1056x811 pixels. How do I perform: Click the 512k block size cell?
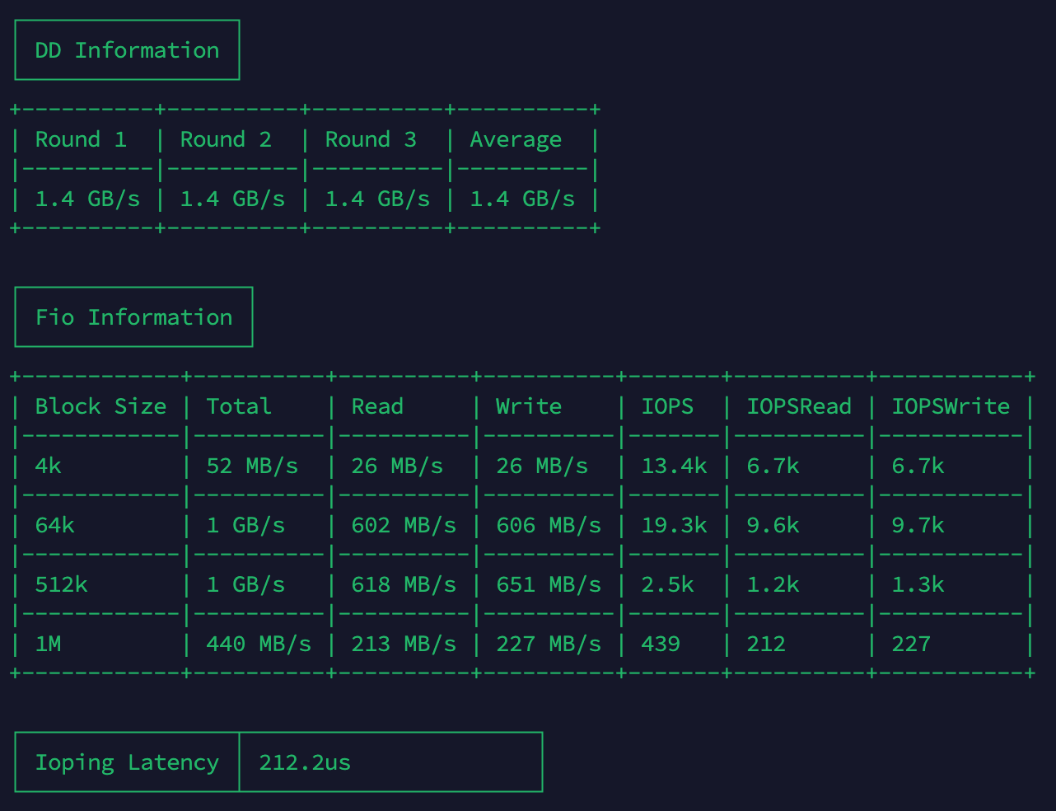click(62, 584)
